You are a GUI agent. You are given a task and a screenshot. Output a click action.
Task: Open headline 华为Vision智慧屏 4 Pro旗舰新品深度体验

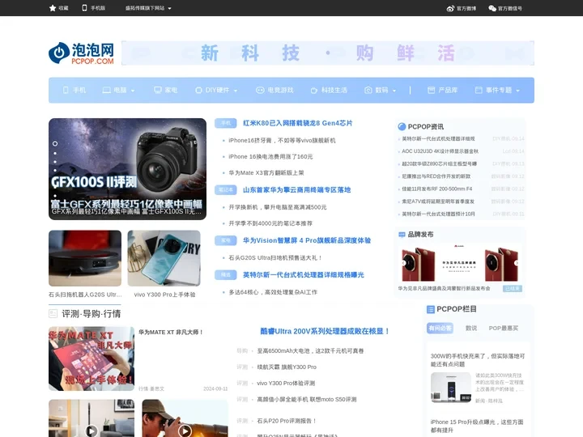point(307,240)
